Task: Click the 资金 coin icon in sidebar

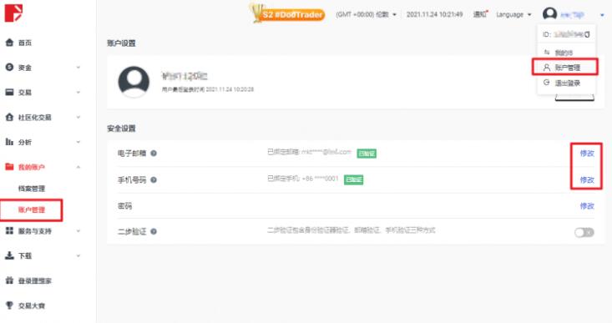Action: (9, 68)
